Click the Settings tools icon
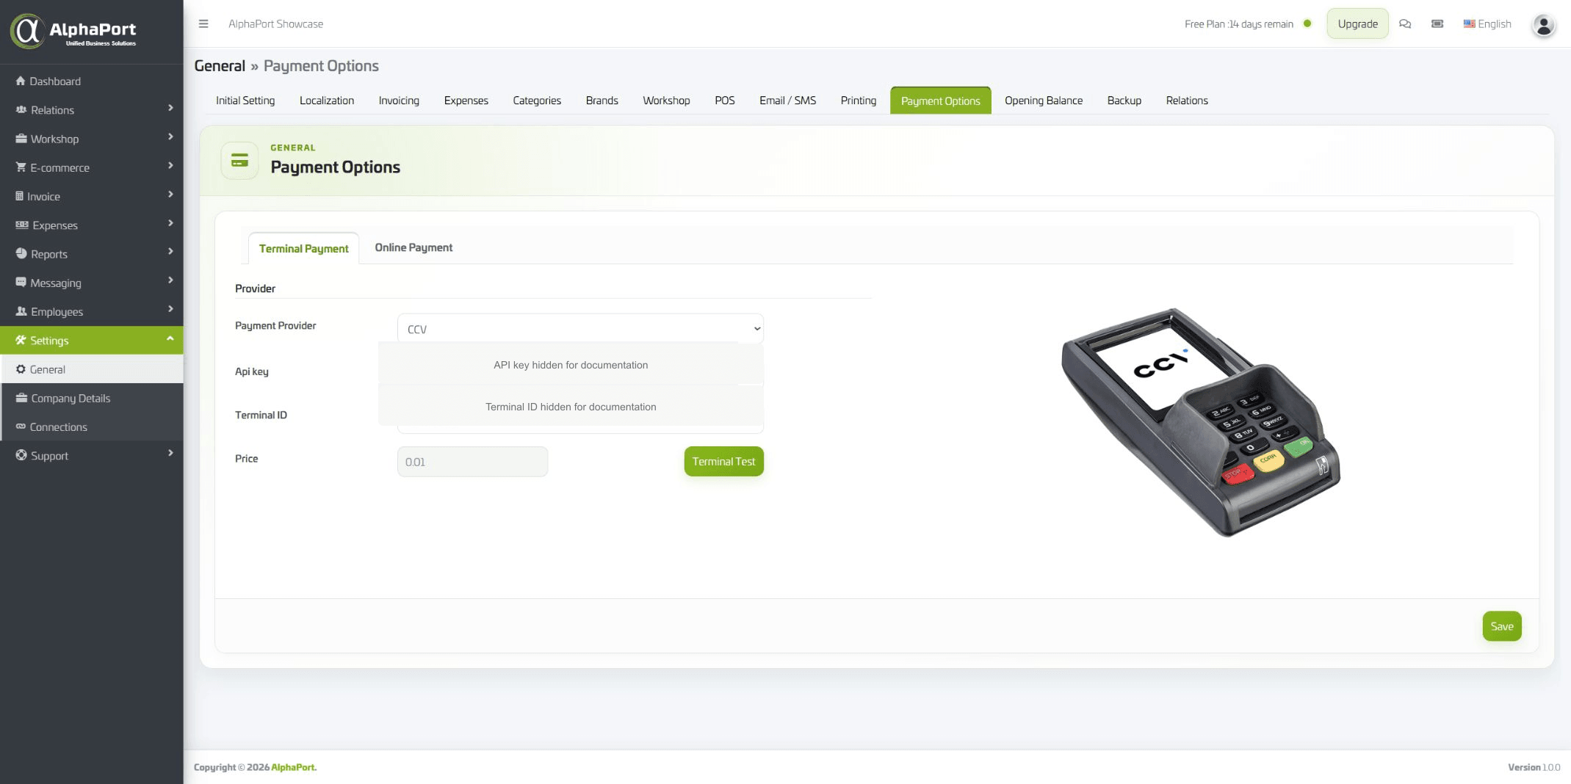The width and height of the screenshot is (1571, 784). 21,340
